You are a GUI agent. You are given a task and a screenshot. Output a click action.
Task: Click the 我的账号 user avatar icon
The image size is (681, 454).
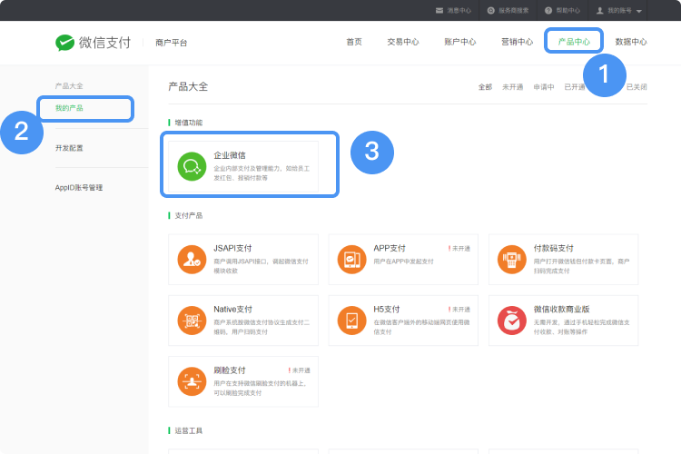[x=600, y=10]
